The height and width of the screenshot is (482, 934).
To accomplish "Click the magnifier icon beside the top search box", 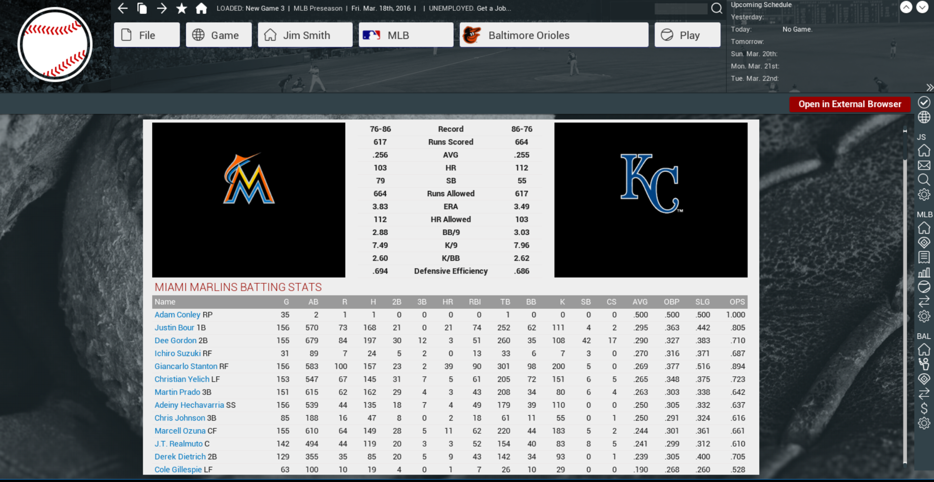I will pyautogui.click(x=716, y=8).
